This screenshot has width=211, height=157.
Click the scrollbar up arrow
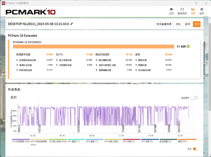point(210,18)
